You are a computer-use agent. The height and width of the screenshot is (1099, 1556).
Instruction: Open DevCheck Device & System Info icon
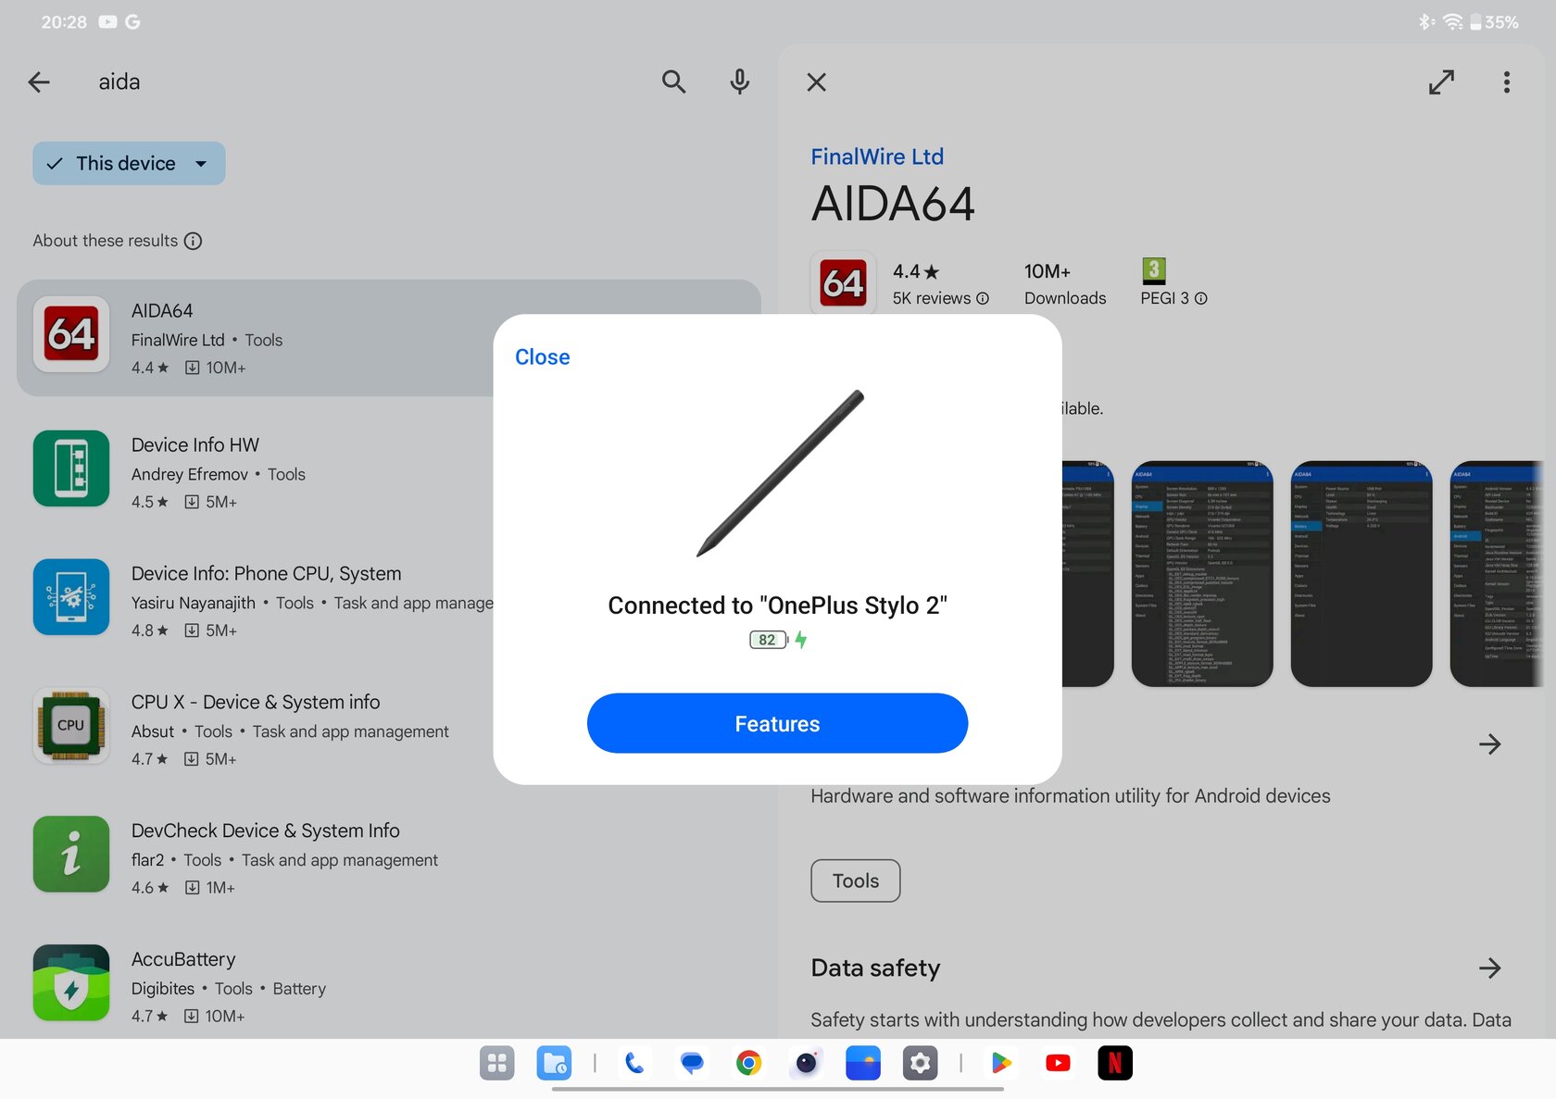71,854
